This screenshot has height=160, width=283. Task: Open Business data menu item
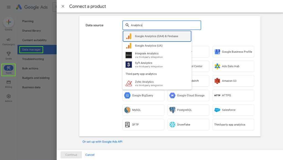coord(31,87)
